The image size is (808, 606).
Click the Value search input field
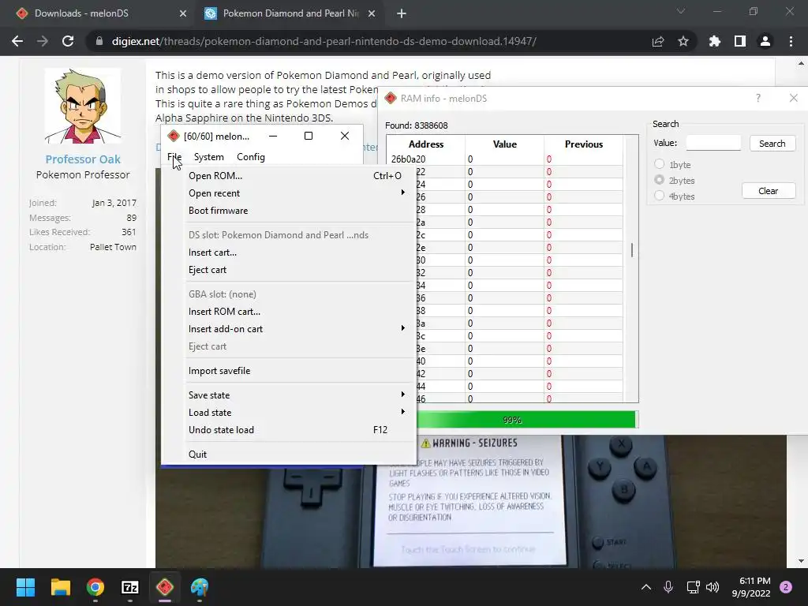(713, 144)
